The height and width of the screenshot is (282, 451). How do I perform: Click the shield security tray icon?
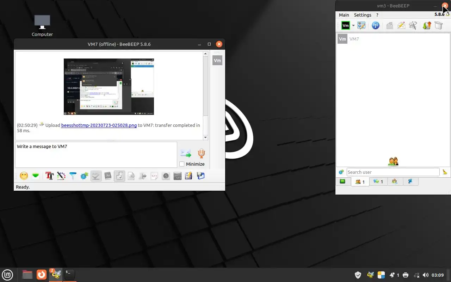tap(358, 275)
